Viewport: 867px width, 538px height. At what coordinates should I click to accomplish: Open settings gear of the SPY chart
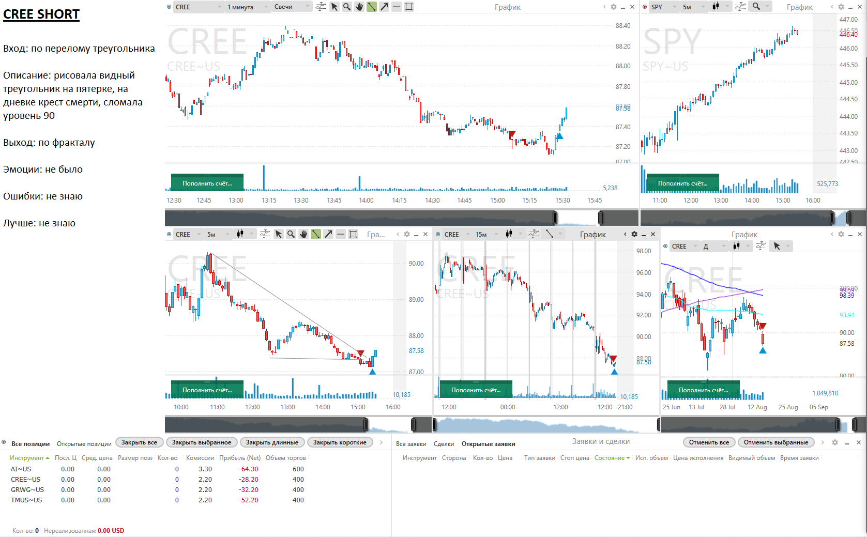(x=841, y=7)
